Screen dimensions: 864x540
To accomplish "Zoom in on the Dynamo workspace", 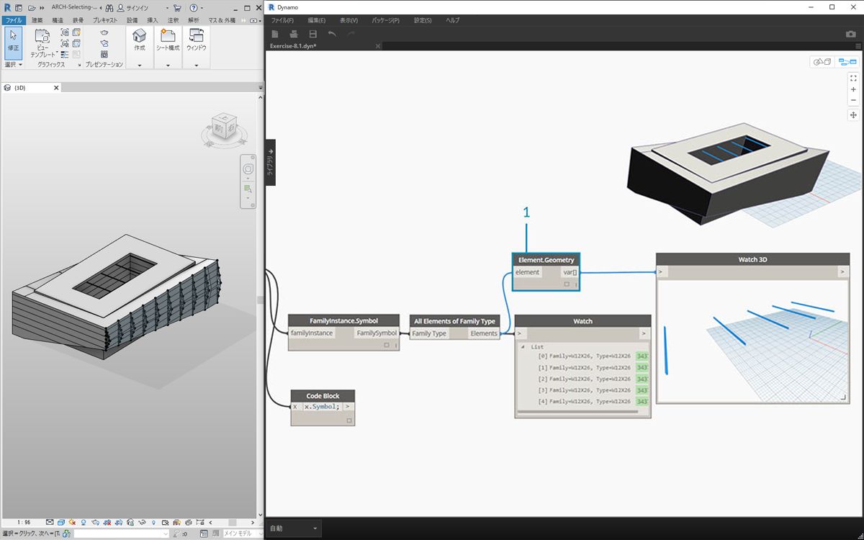I will (x=853, y=89).
